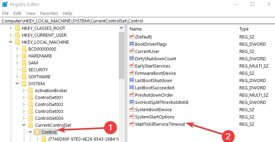
Task: Select the PreshutdownOrder value name
Action: pyautogui.click(x=154, y=95)
